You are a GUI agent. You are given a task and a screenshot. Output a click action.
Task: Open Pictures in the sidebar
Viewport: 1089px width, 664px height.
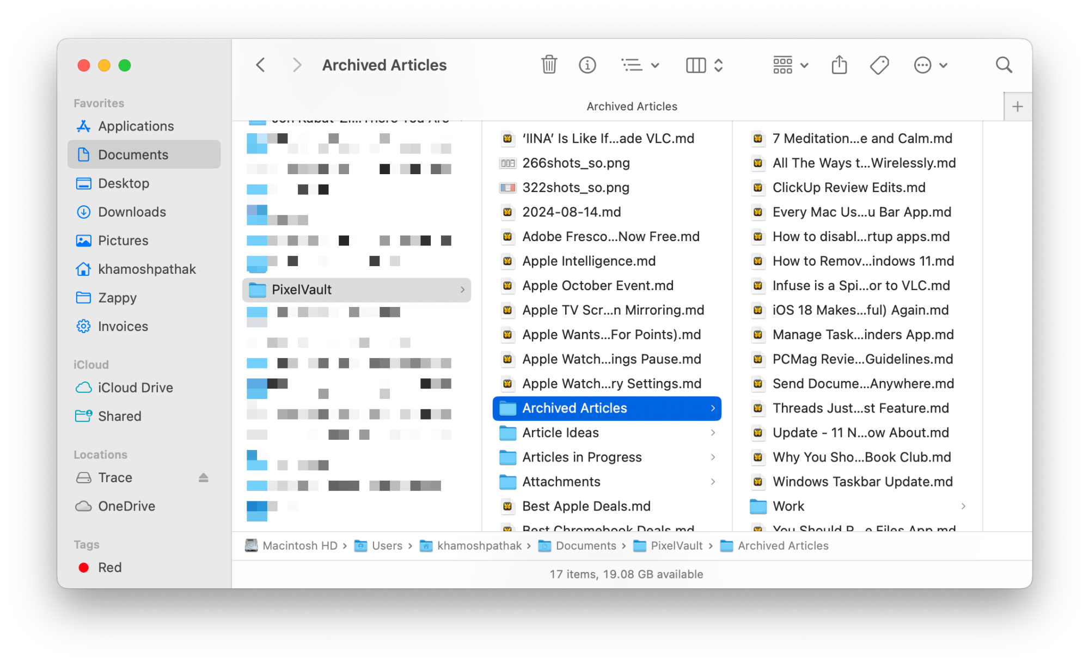click(x=144, y=241)
